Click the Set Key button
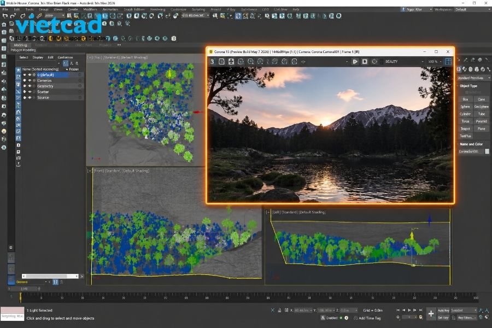The image size is (492, 328). (x=443, y=318)
